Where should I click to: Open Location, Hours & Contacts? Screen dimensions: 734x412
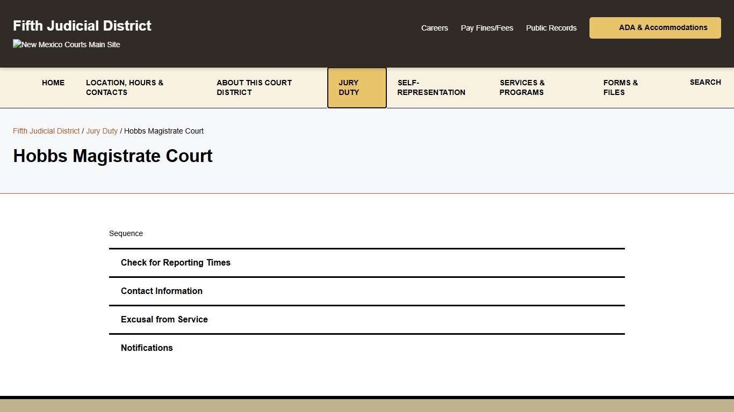click(x=125, y=87)
